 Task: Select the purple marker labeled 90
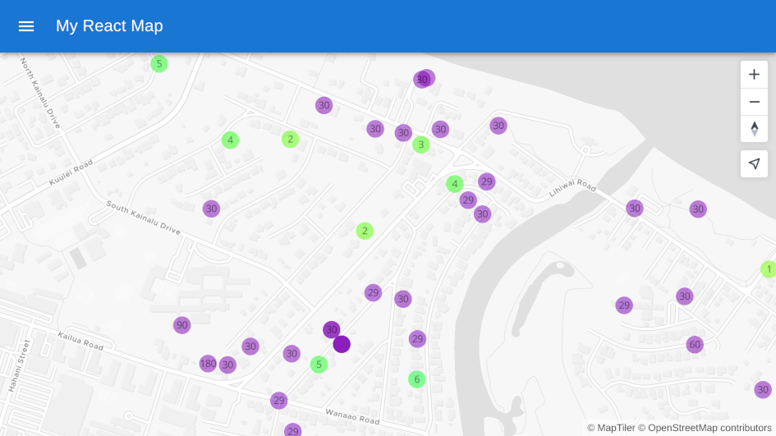[182, 325]
